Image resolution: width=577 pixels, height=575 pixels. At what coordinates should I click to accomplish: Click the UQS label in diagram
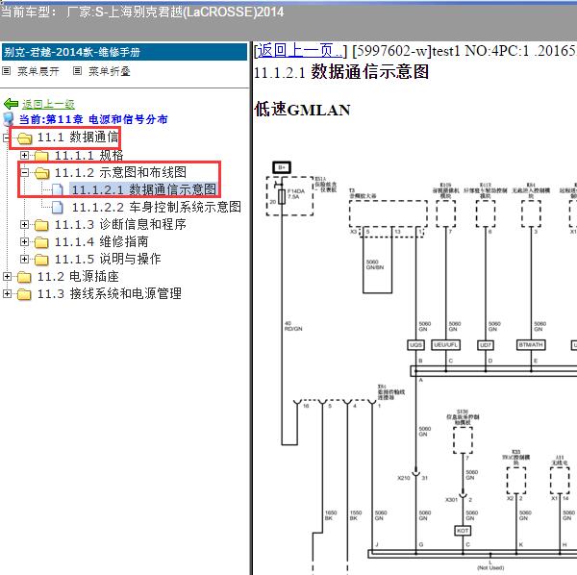click(415, 345)
